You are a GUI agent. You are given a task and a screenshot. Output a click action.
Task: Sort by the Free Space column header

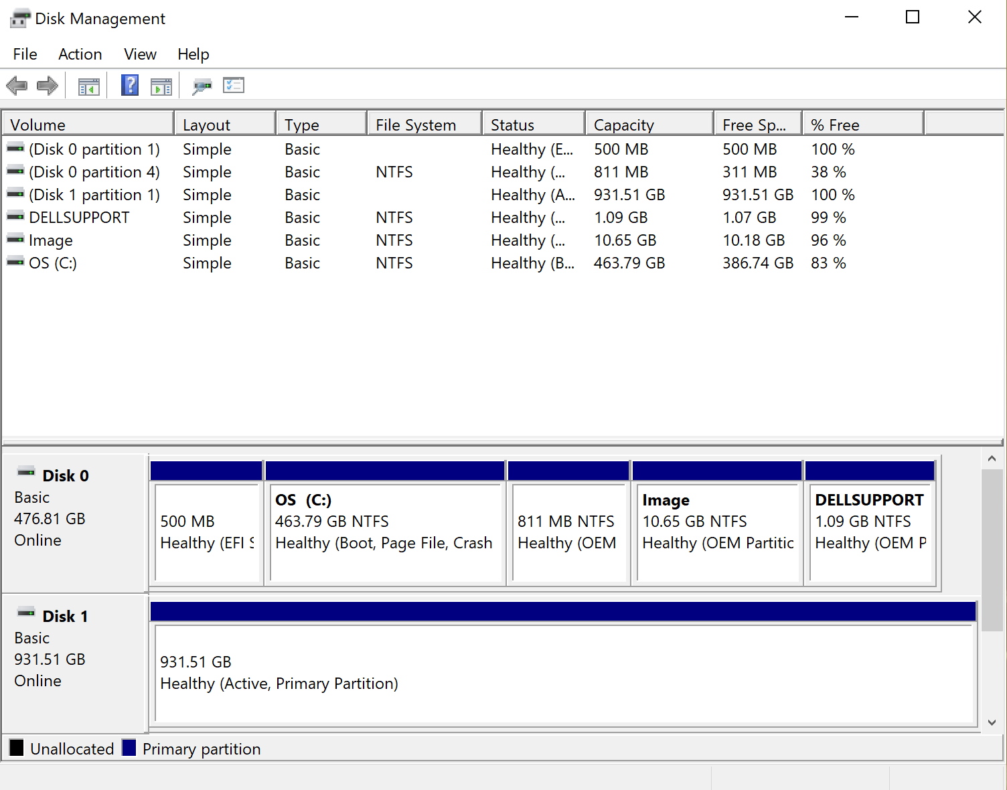pyautogui.click(x=758, y=125)
